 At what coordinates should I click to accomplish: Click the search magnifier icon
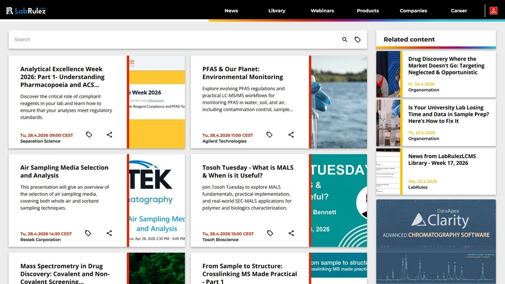point(345,40)
